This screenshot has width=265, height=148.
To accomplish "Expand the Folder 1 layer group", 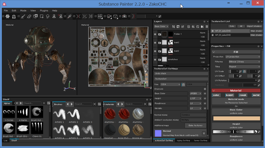I will [160, 34].
